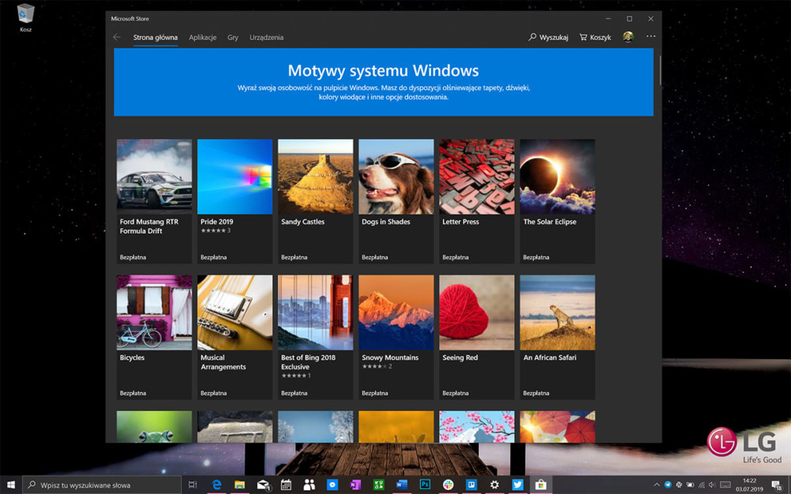791x494 pixels.
Task: Open the Bicycles theme
Action: tap(154, 338)
